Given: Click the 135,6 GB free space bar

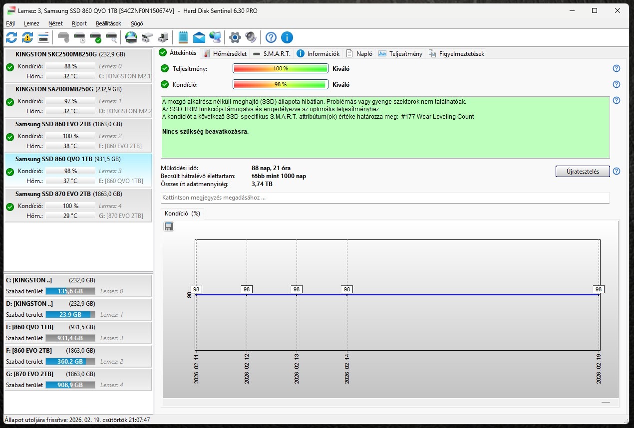Looking at the screenshot, I should click(x=70, y=291).
